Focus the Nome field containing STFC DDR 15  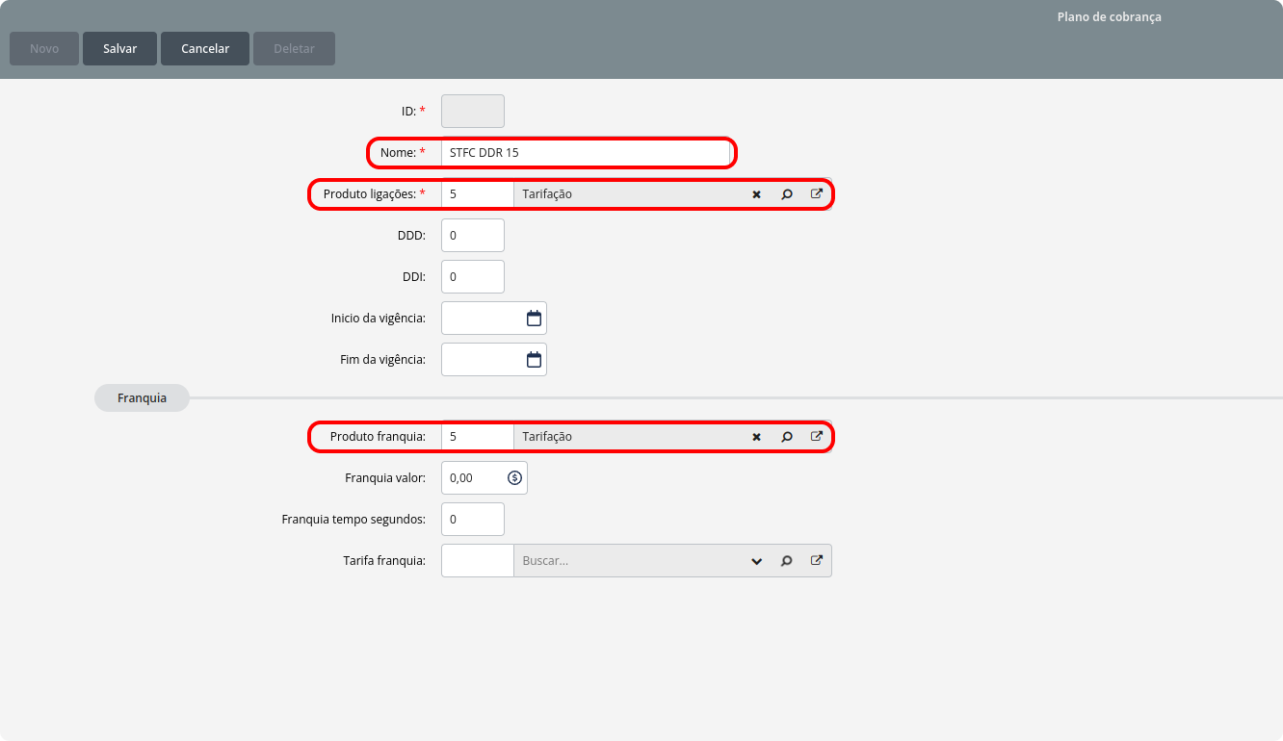tap(586, 152)
